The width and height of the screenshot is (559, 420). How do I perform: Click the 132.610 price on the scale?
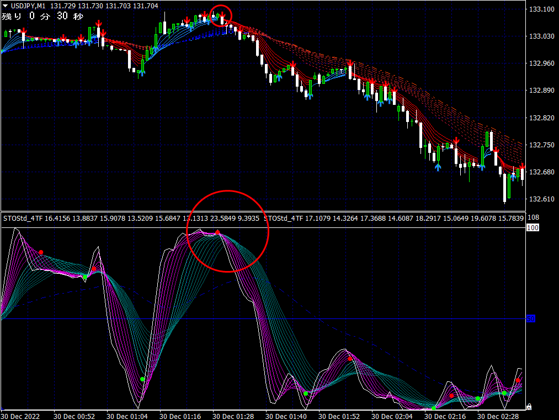pyautogui.click(x=541, y=199)
